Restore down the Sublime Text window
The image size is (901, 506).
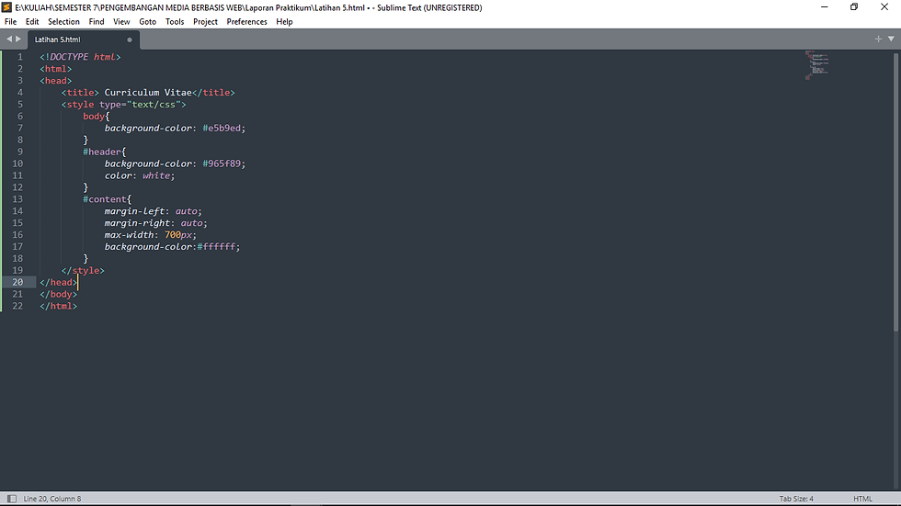(x=854, y=6)
